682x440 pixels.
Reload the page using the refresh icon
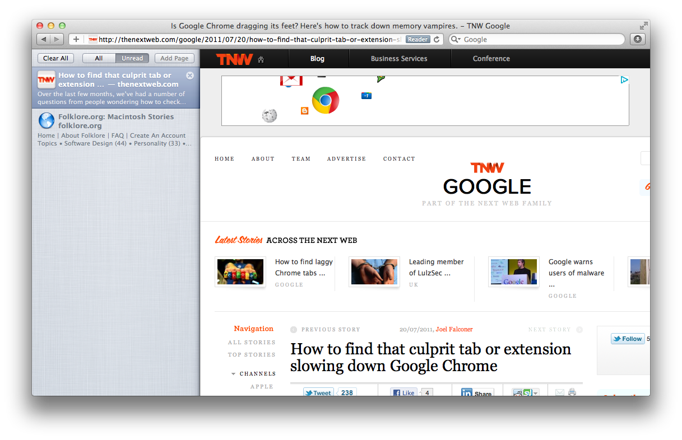[437, 39]
